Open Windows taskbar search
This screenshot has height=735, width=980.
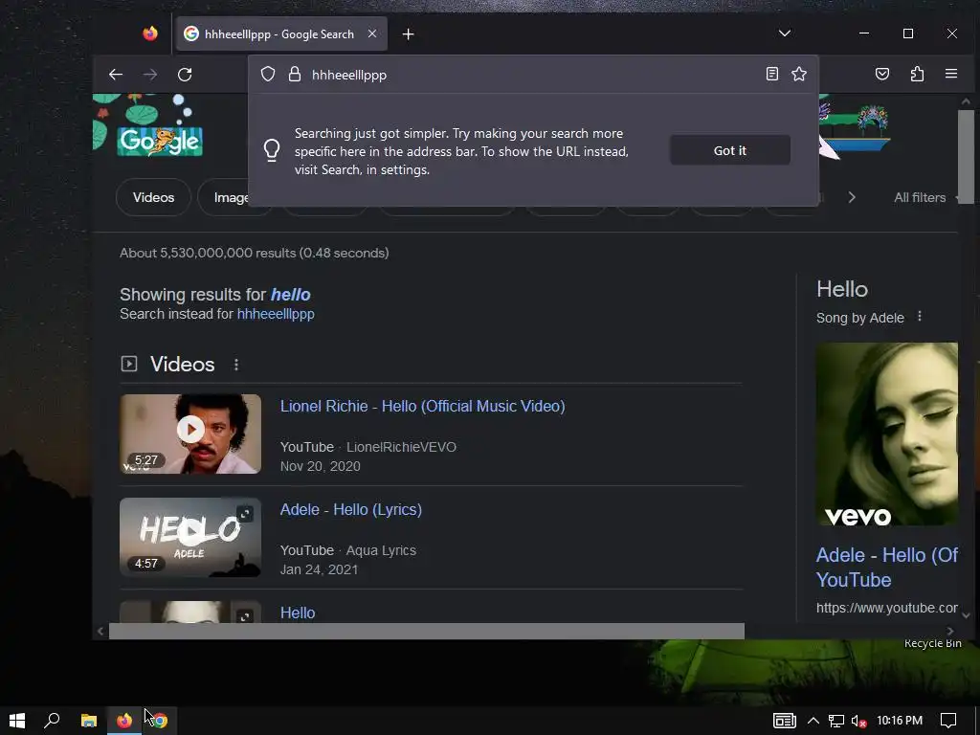[52, 721]
